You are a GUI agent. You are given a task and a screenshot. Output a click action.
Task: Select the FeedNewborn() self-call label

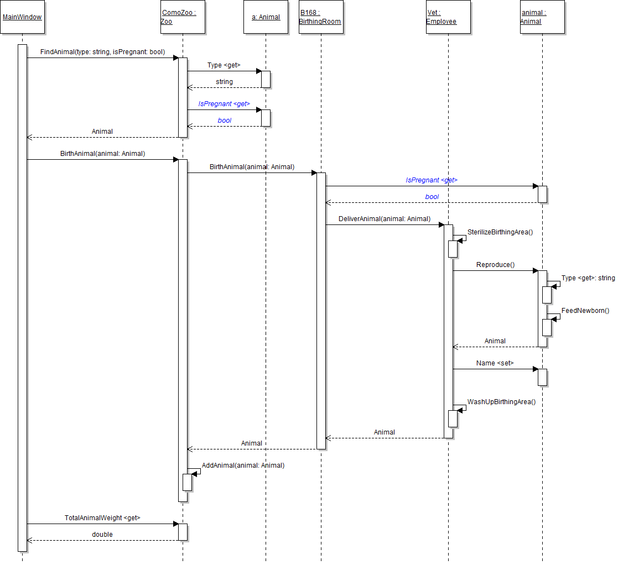(x=585, y=311)
